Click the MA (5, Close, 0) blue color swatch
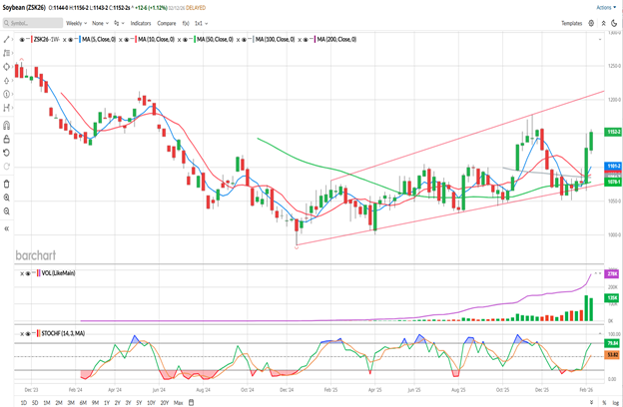623x407 pixels. pyautogui.click(x=80, y=40)
